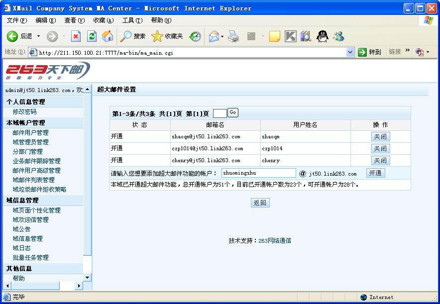Refresh the page with the toolbar icon
The image size is (440, 304).
92,36
